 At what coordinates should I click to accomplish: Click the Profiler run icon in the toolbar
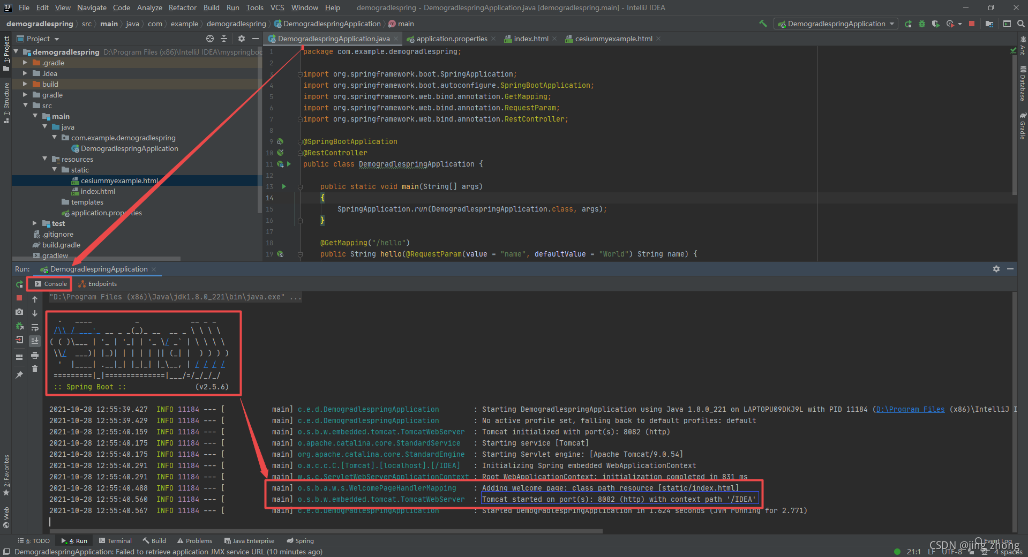click(950, 24)
